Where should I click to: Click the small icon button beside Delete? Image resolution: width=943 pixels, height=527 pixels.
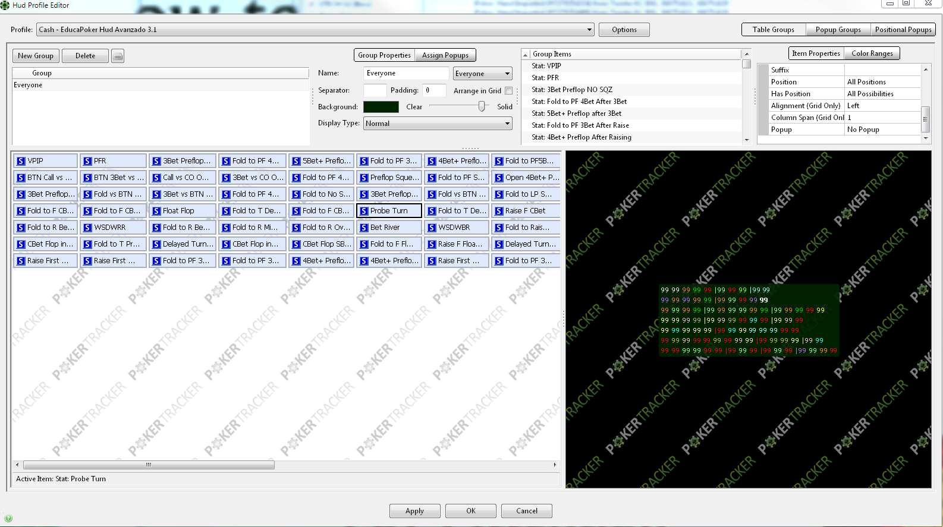[118, 56]
